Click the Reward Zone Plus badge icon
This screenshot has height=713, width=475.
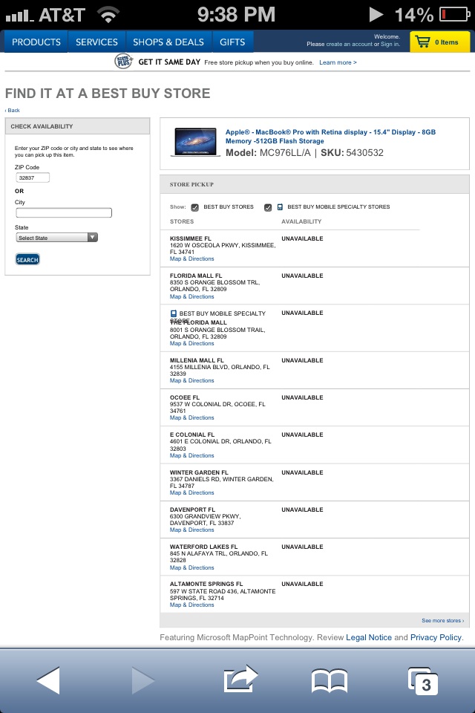(x=123, y=62)
